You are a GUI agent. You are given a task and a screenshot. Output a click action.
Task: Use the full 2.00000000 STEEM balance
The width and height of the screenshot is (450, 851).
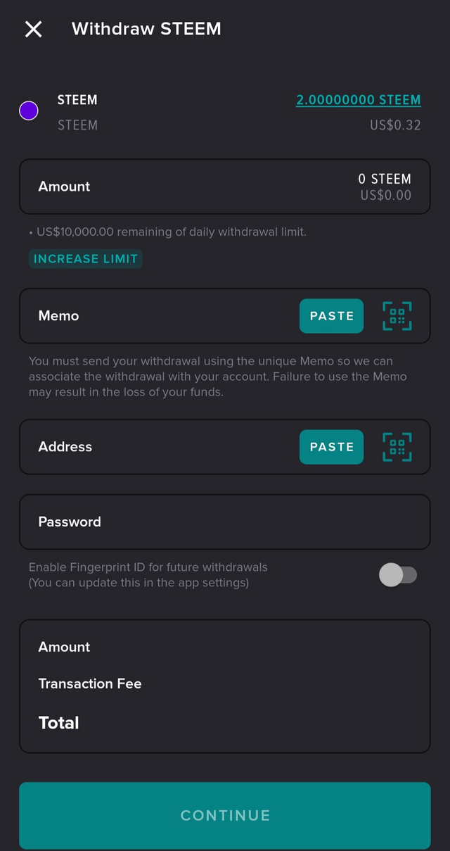coord(359,100)
